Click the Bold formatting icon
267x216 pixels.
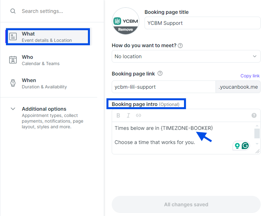[x=118, y=116]
